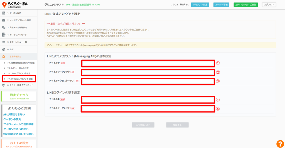Open FAQ link クーポンの変更
This screenshot has height=148, width=285.
point(12,119)
